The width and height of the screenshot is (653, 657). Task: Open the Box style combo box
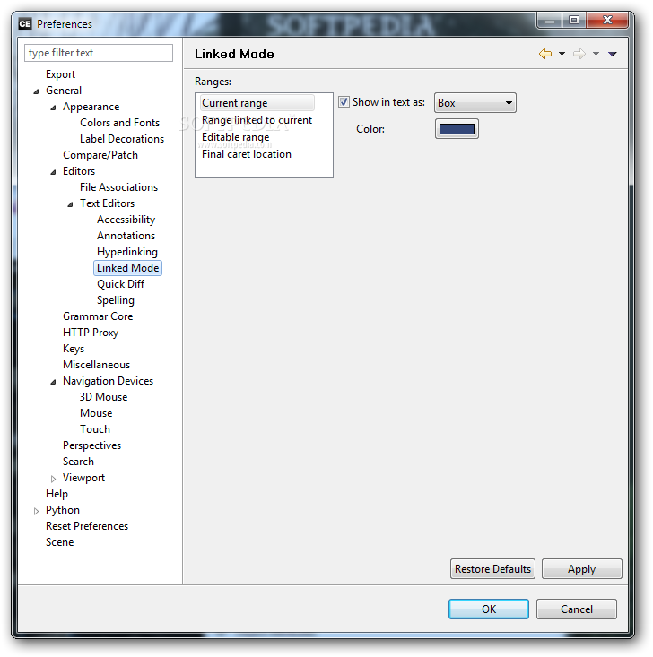coord(475,103)
